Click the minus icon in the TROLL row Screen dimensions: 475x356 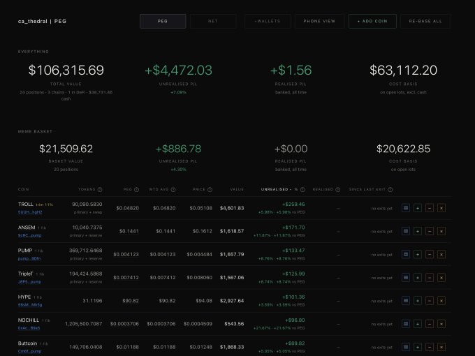(x=430, y=208)
